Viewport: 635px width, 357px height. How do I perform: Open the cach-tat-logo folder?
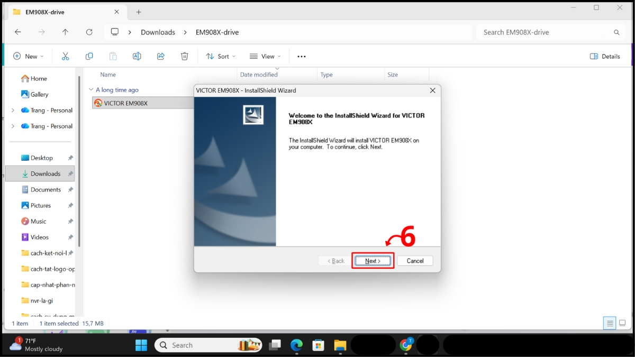[x=49, y=269]
